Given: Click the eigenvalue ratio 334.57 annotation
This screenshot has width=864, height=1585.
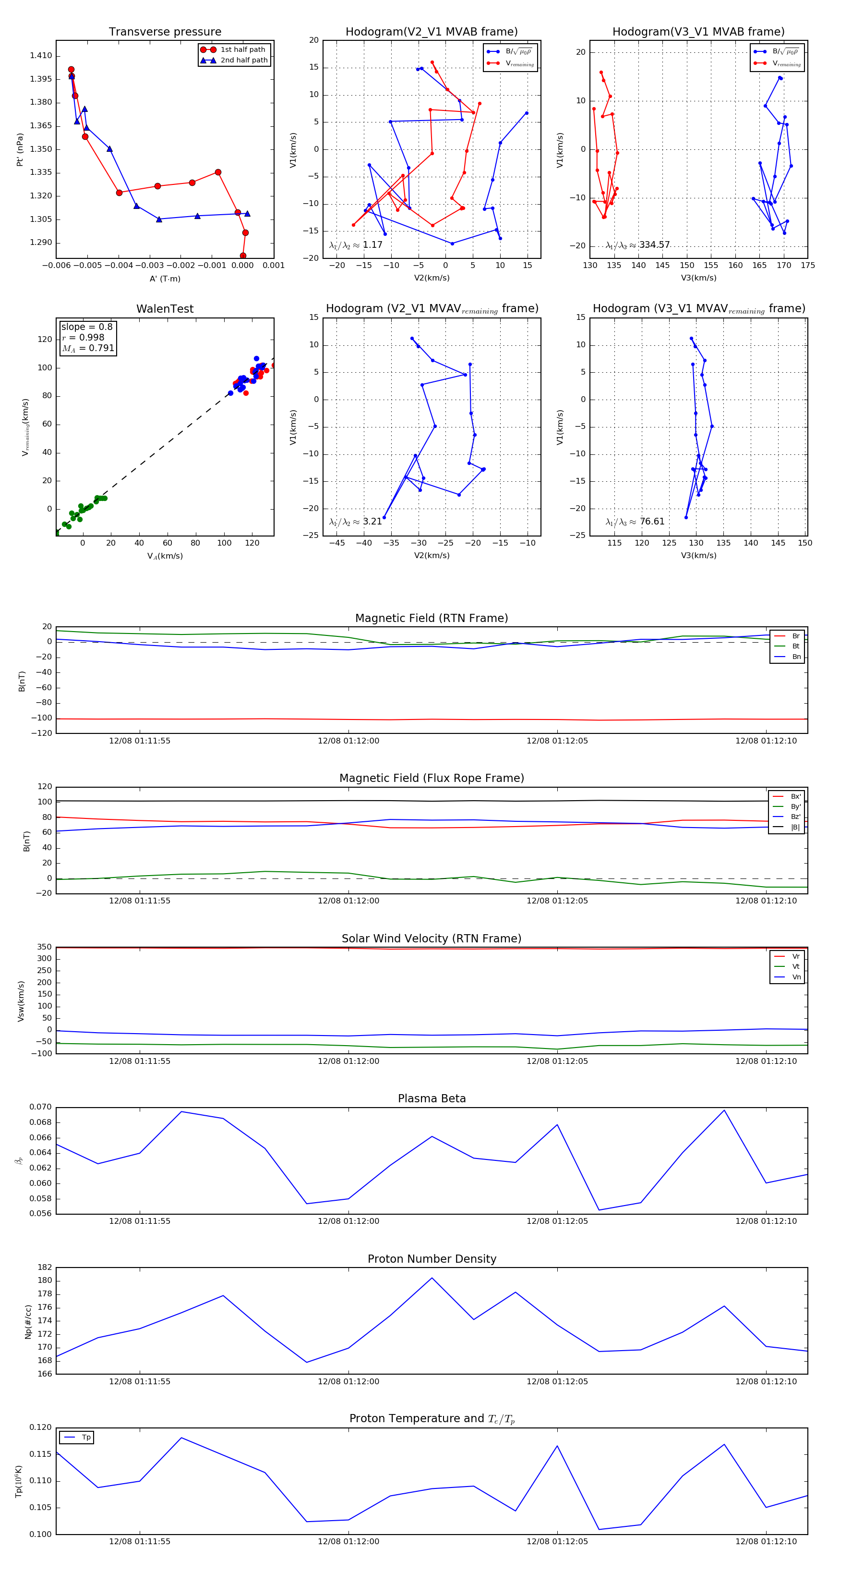Looking at the screenshot, I should pos(638,245).
